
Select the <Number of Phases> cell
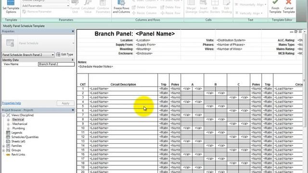click(231, 45)
